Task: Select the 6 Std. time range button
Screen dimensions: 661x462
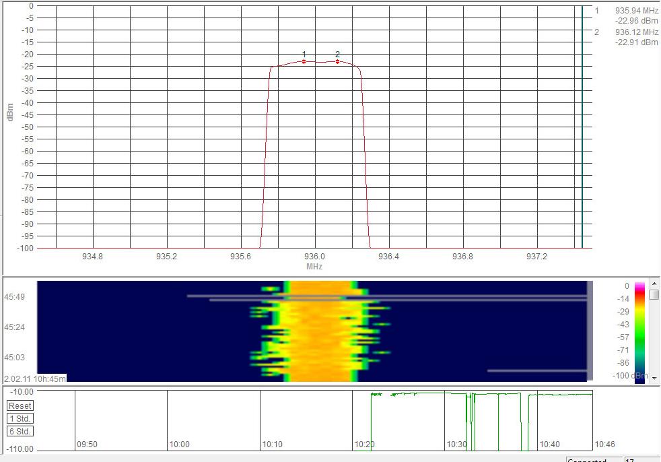Action: pyautogui.click(x=20, y=431)
